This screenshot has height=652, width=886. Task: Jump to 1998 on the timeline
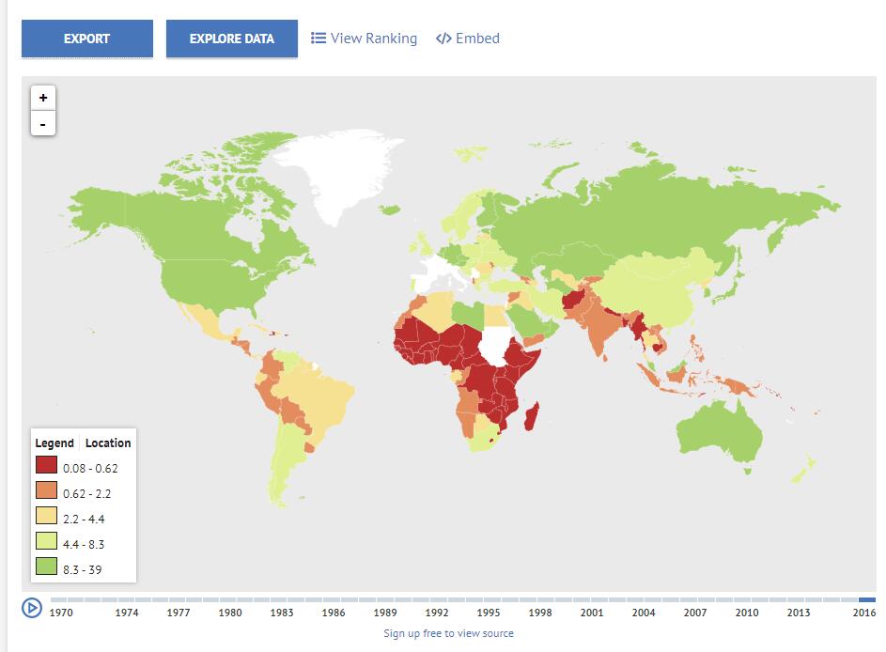click(x=540, y=613)
